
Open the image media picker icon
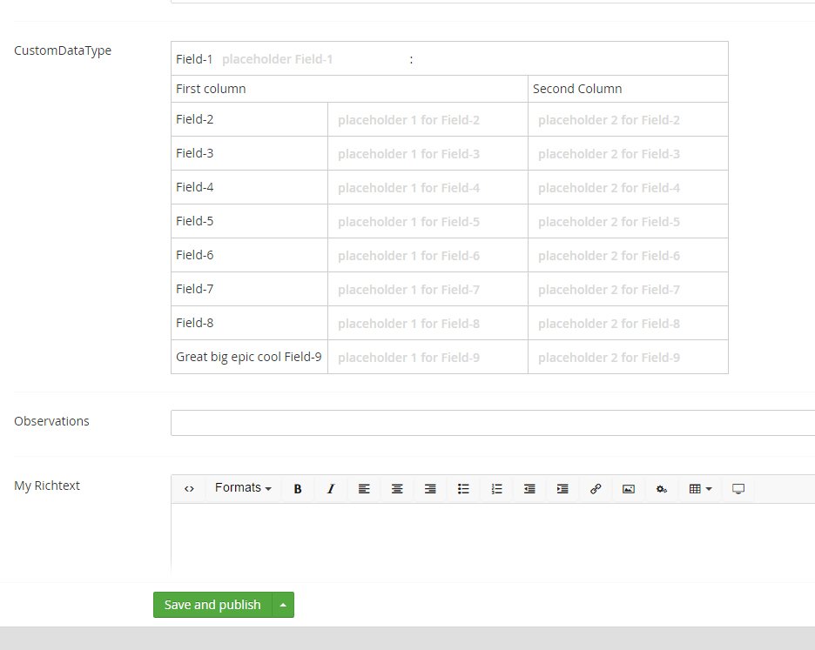click(x=629, y=489)
